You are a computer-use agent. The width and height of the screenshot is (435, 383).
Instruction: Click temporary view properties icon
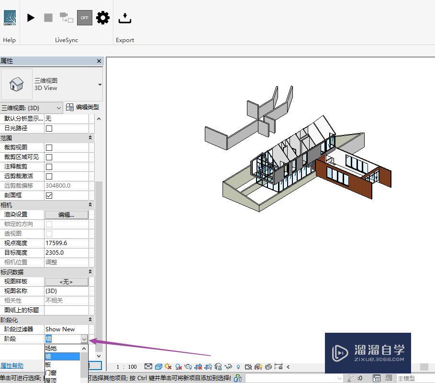click(248, 367)
